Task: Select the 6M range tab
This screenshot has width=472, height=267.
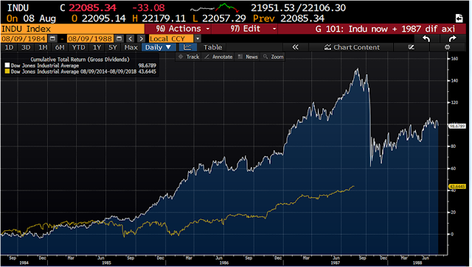Action: 60,47
